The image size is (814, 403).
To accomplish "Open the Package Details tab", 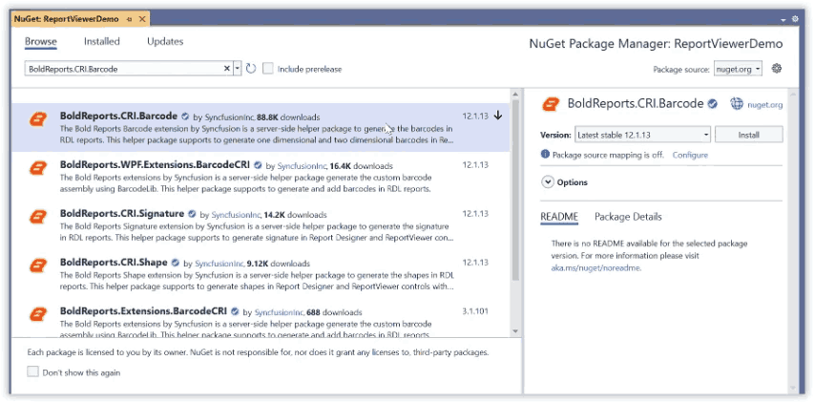I will pyautogui.click(x=628, y=217).
